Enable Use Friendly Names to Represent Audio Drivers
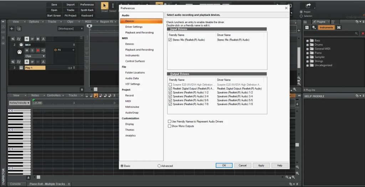This screenshot has width=365, height=187. [169, 122]
